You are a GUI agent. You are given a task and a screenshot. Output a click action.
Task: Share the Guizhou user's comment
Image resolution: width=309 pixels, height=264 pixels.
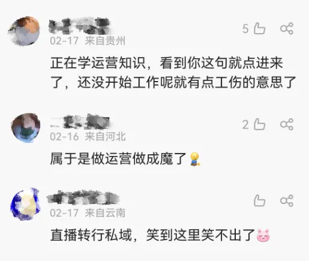287,28
